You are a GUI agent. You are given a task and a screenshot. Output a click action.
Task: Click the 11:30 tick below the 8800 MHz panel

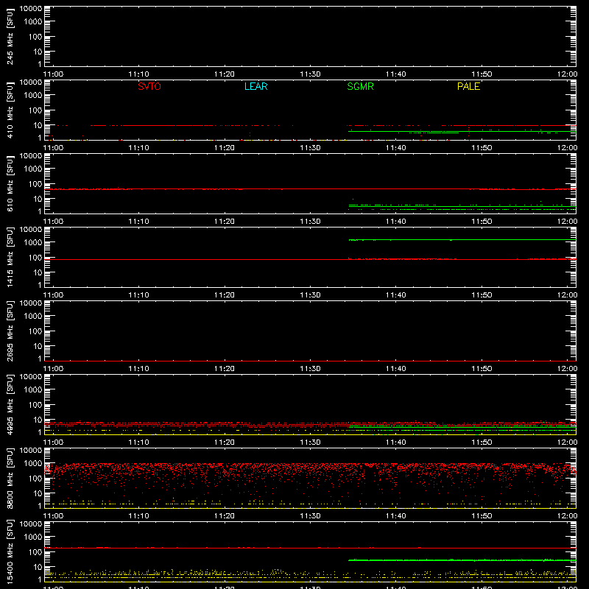coord(310,516)
